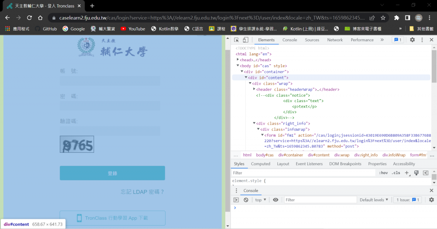This screenshot has height=229, width=437.
Task: Open the GitHub bookmark
Action: pyautogui.click(x=46, y=29)
